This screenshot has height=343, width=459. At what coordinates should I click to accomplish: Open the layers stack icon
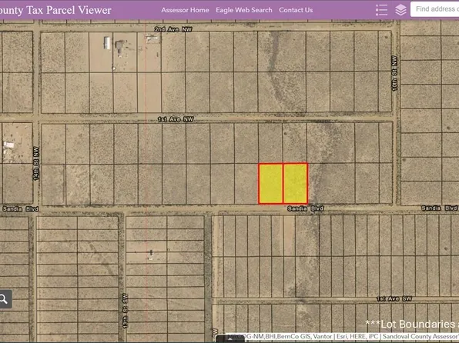(400, 10)
